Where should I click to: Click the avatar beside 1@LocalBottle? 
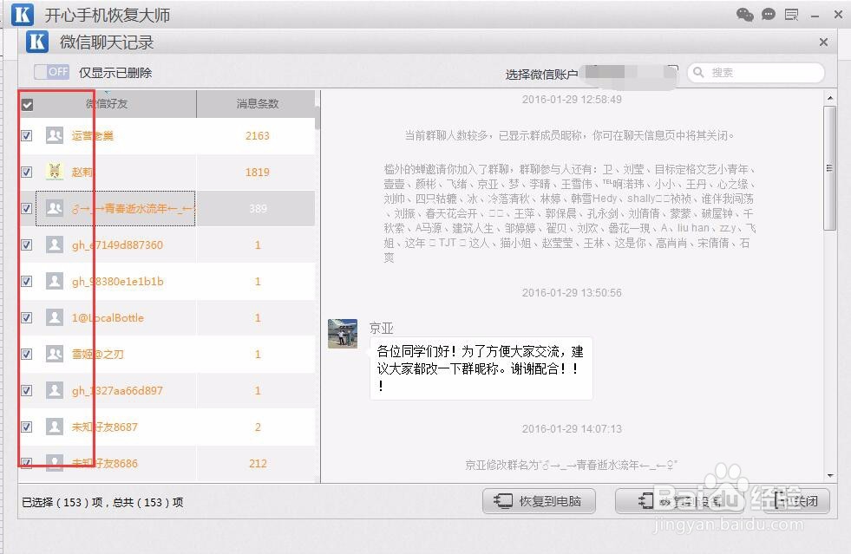point(54,317)
